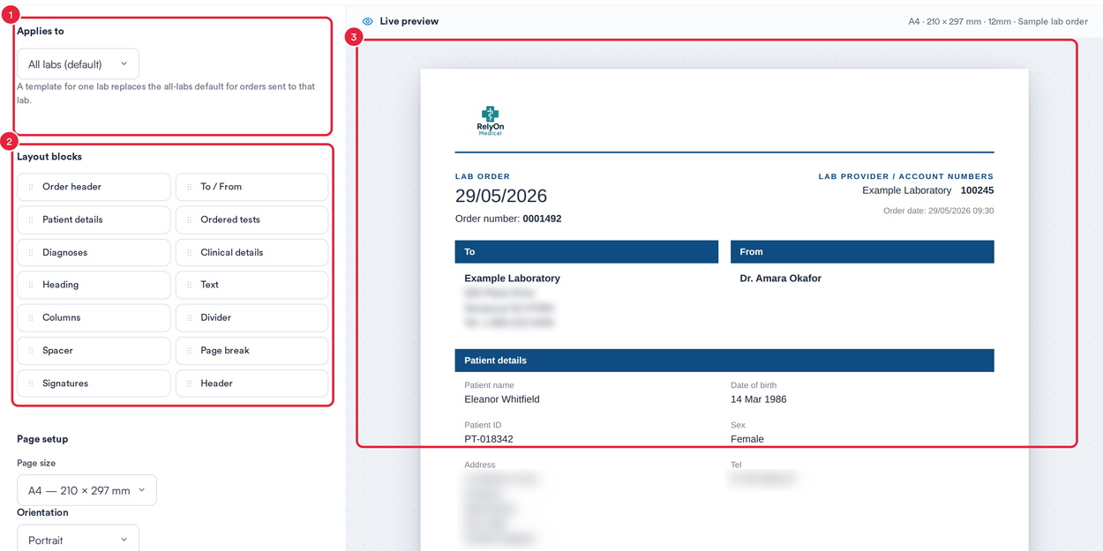Insert the Text layout block
The width and height of the screenshot is (1103, 551).
click(251, 285)
